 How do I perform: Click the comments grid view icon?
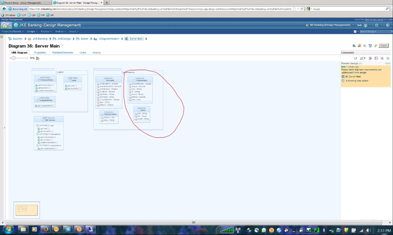coord(376,58)
